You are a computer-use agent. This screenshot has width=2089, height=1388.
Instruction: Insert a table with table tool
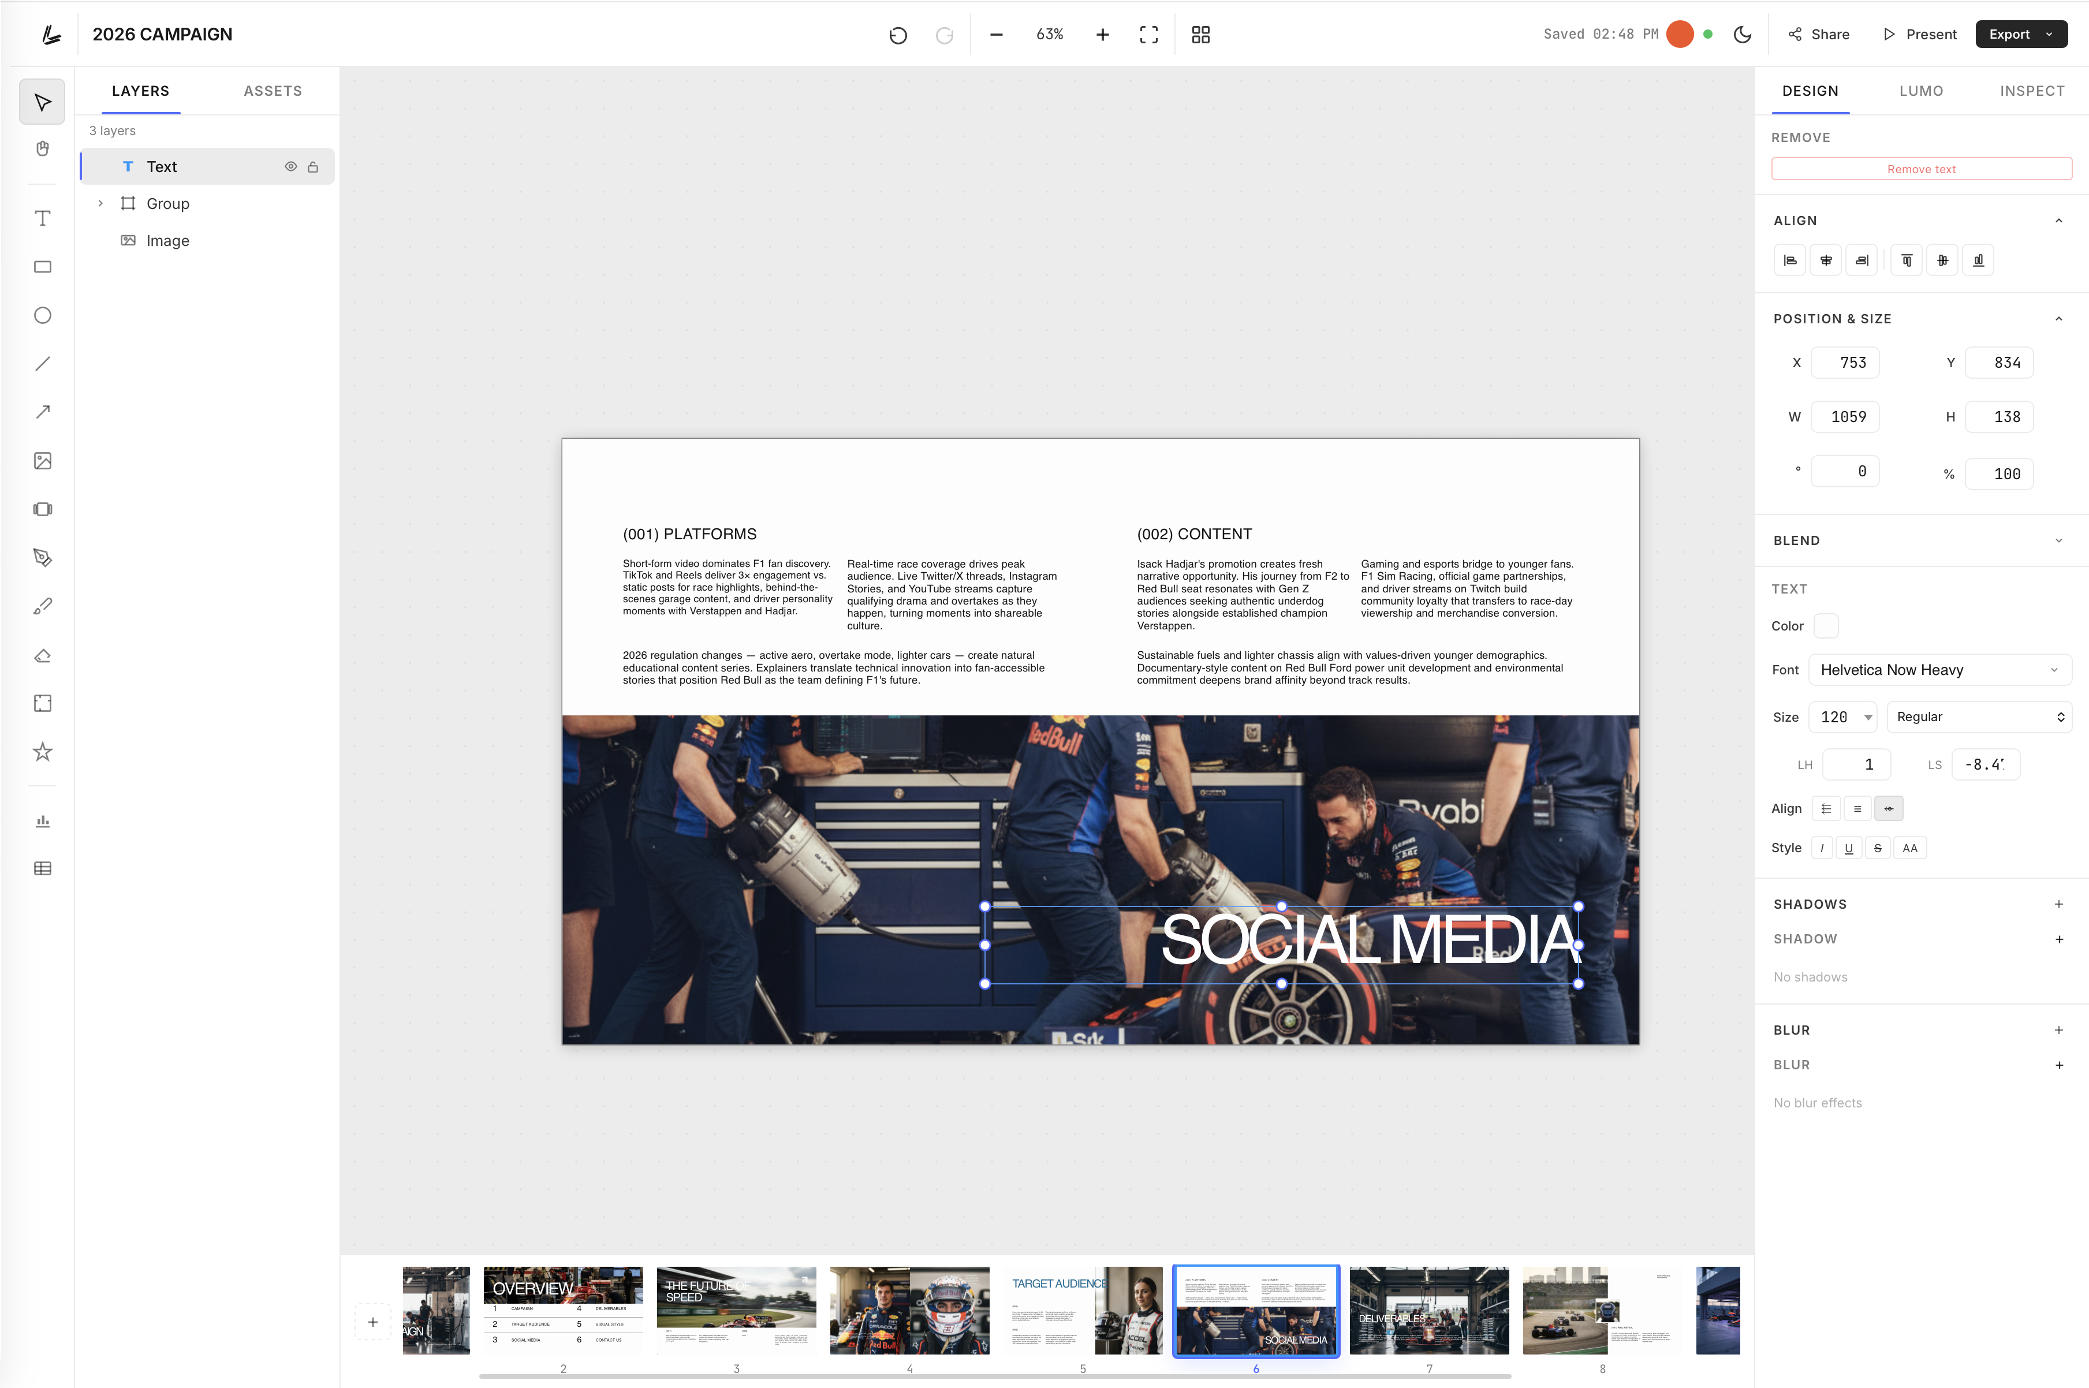(43, 868)
